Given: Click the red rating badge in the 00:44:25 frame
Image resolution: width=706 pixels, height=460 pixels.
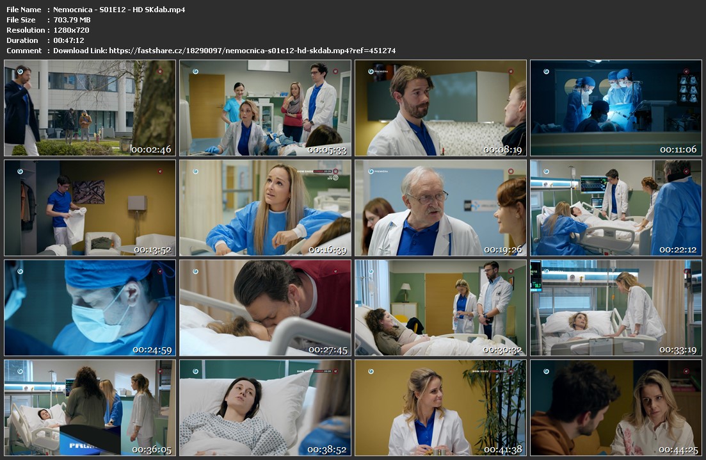Looking at the screenshot, I should click(x=686, y=371).
